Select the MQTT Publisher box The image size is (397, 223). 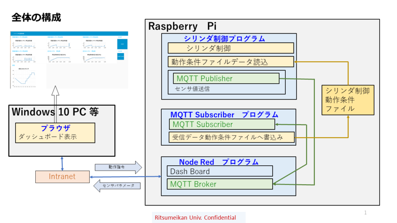coord(226,79)
